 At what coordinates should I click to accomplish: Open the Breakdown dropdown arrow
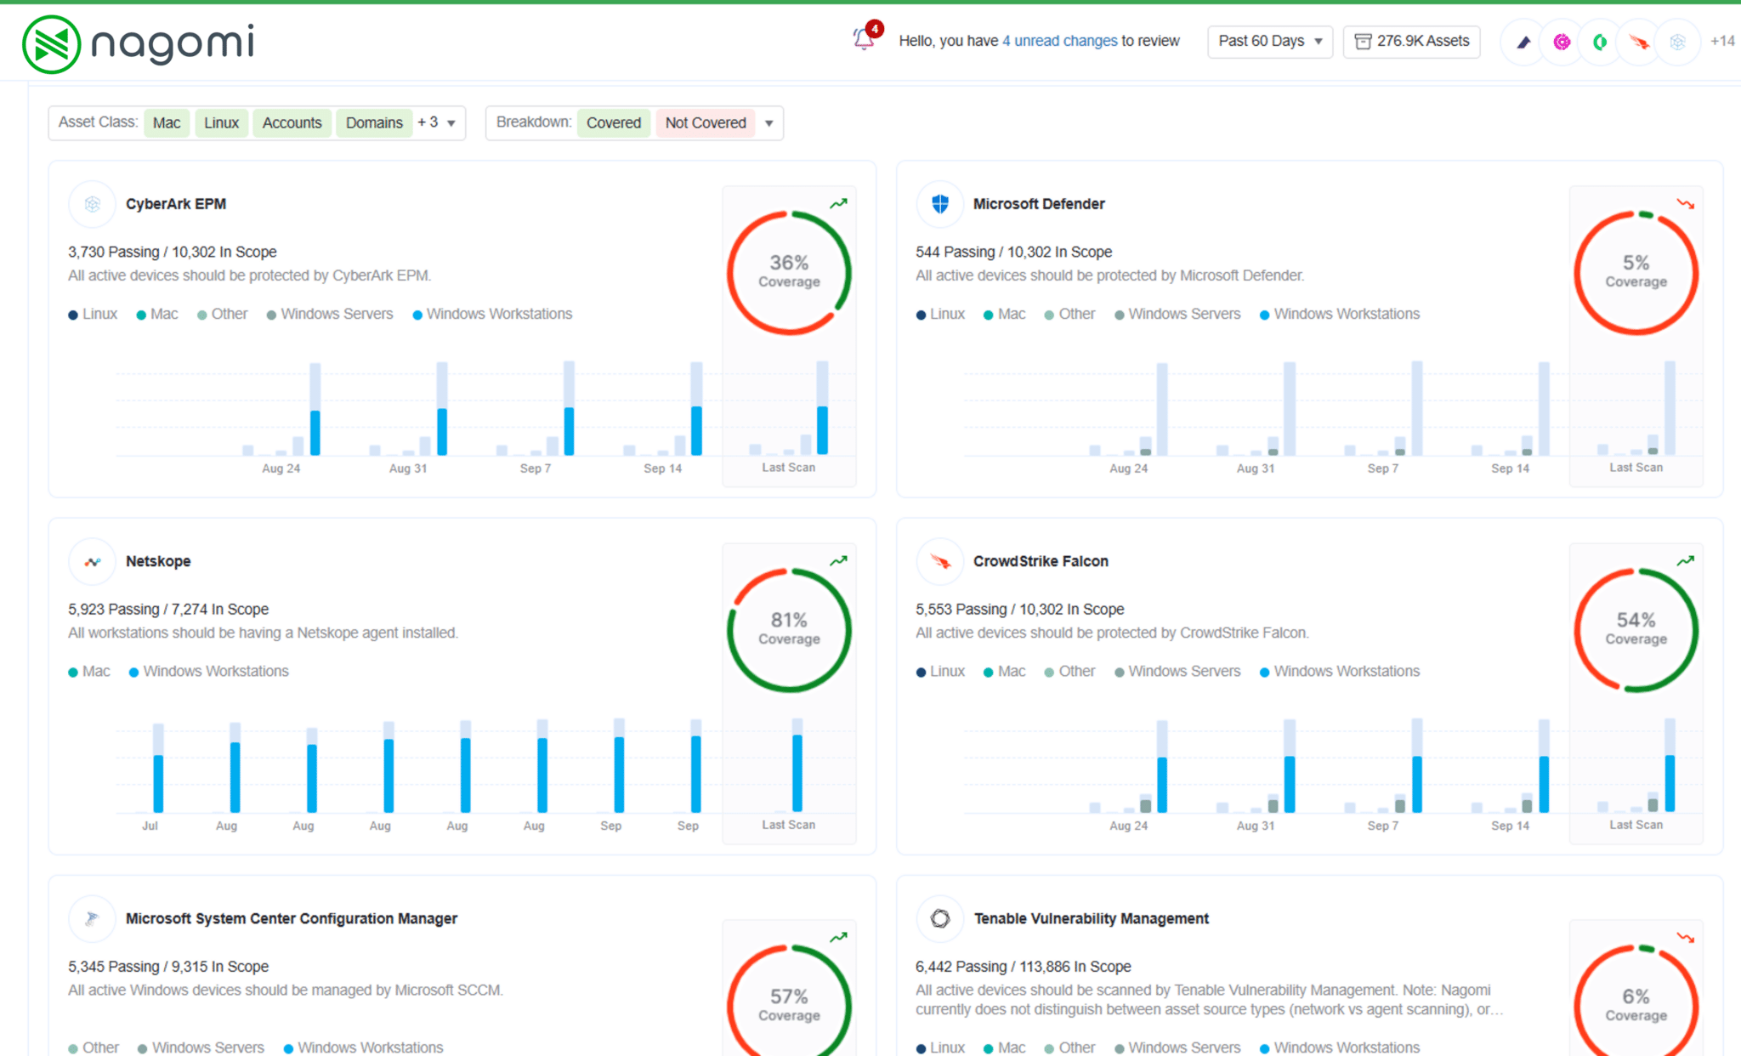click(x=768, y=122)
